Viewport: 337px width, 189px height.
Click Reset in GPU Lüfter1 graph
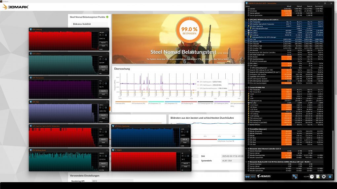tap(103, 70)
